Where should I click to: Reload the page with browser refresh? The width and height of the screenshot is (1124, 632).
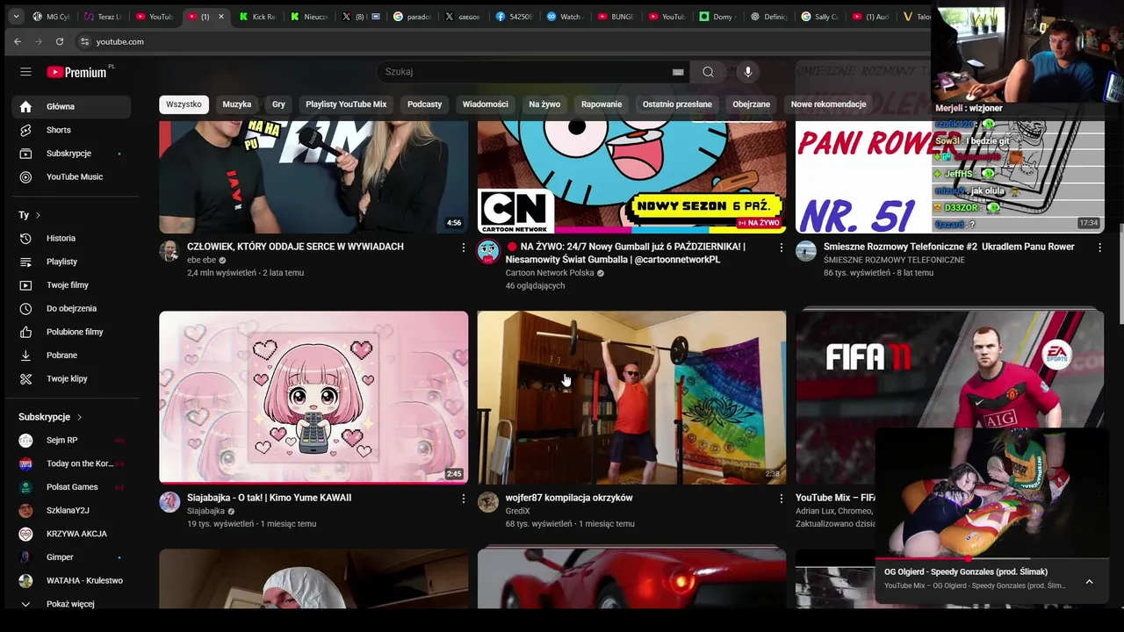coord(60,41)
